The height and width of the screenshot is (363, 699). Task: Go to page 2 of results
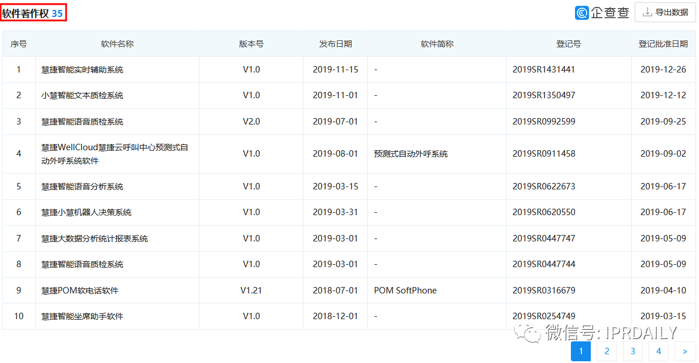(x=607, y=351)
